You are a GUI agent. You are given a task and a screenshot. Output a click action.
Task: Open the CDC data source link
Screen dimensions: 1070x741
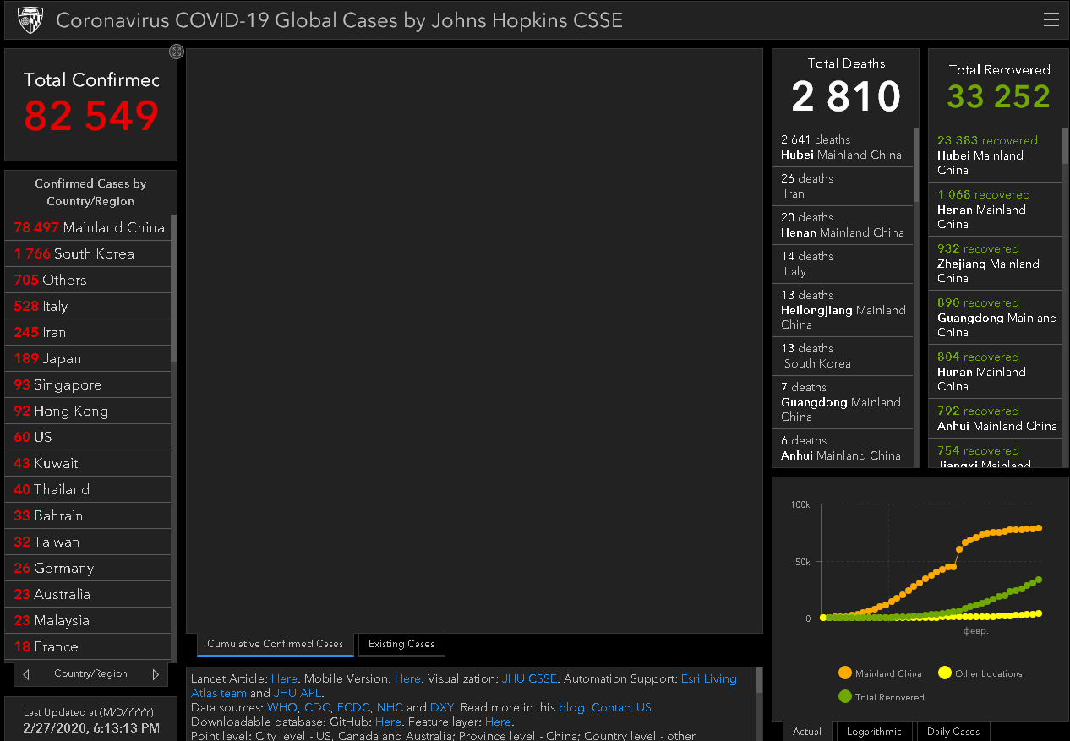tap(317, 707)
